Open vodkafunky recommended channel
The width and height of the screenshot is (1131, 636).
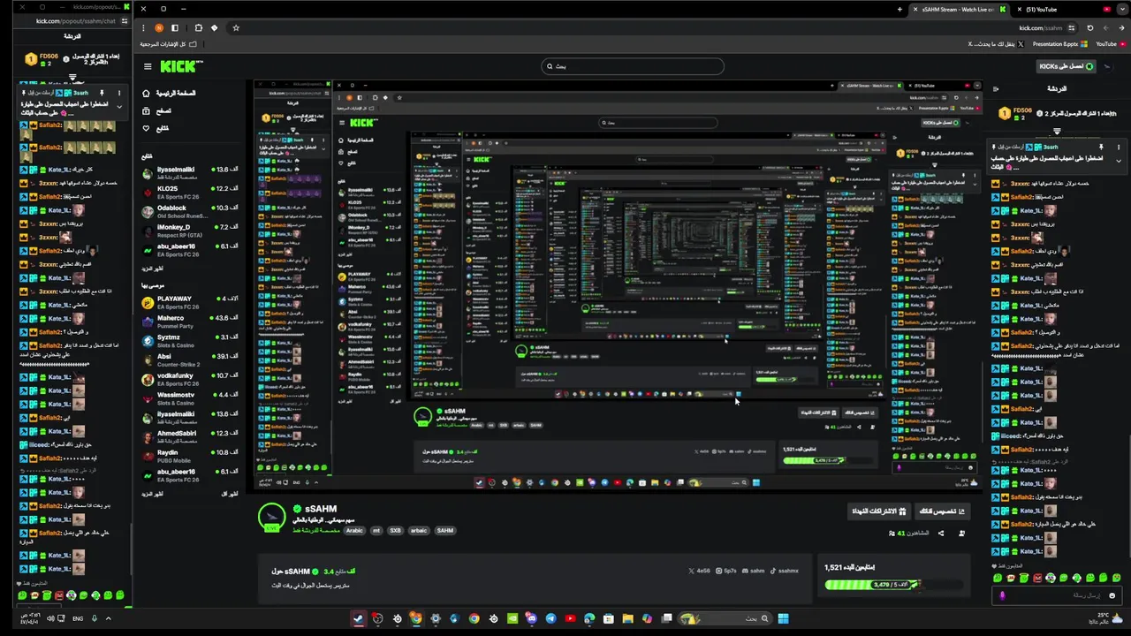click(x=190, y=379)
